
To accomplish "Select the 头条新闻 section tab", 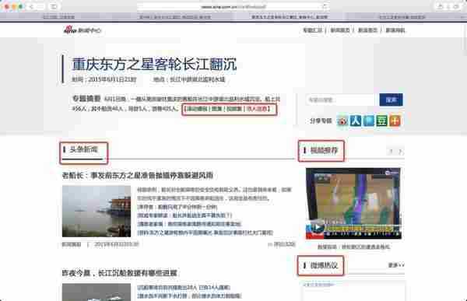I will pyautogui.click(x=84, y=150).
